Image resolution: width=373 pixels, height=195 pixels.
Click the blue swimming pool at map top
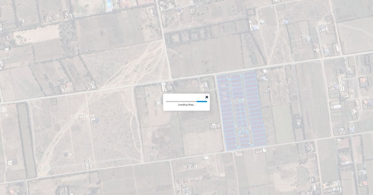(109, 5)
